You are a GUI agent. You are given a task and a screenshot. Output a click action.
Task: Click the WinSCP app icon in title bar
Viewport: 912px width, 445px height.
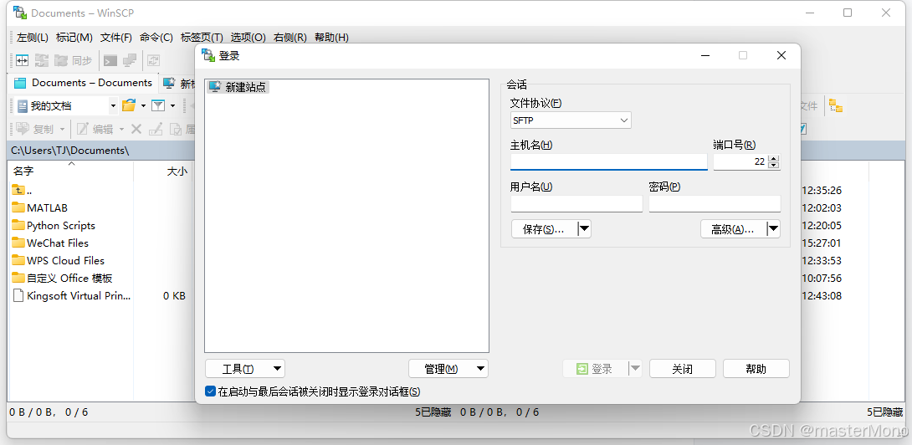click(x=20, y=13)
